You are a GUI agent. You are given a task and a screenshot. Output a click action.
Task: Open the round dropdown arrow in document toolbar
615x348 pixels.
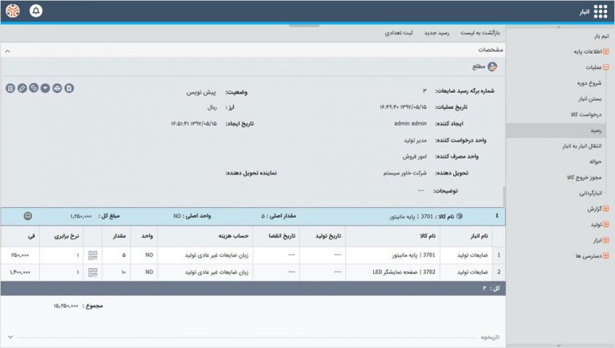click(x=46, y=88)
